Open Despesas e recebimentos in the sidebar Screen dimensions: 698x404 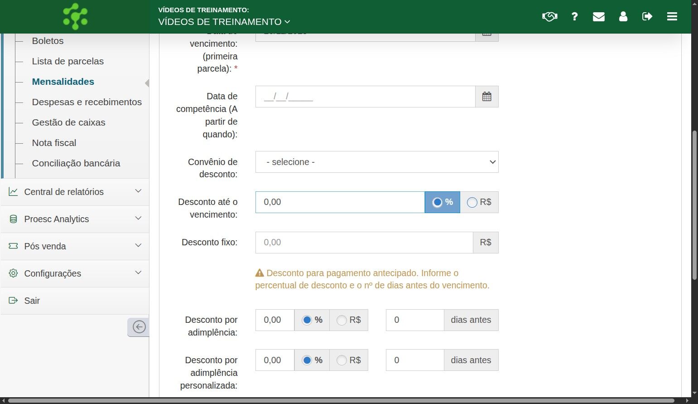pos(87,102)
